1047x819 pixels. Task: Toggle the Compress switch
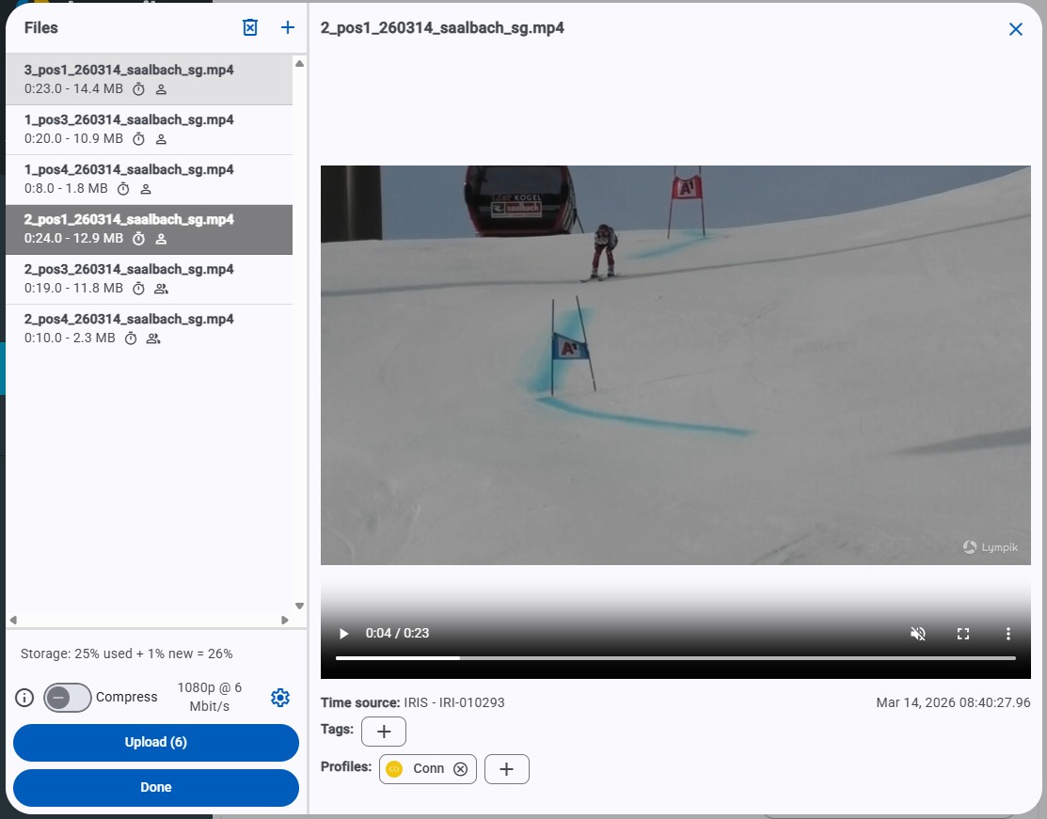[x=68, y=698]
